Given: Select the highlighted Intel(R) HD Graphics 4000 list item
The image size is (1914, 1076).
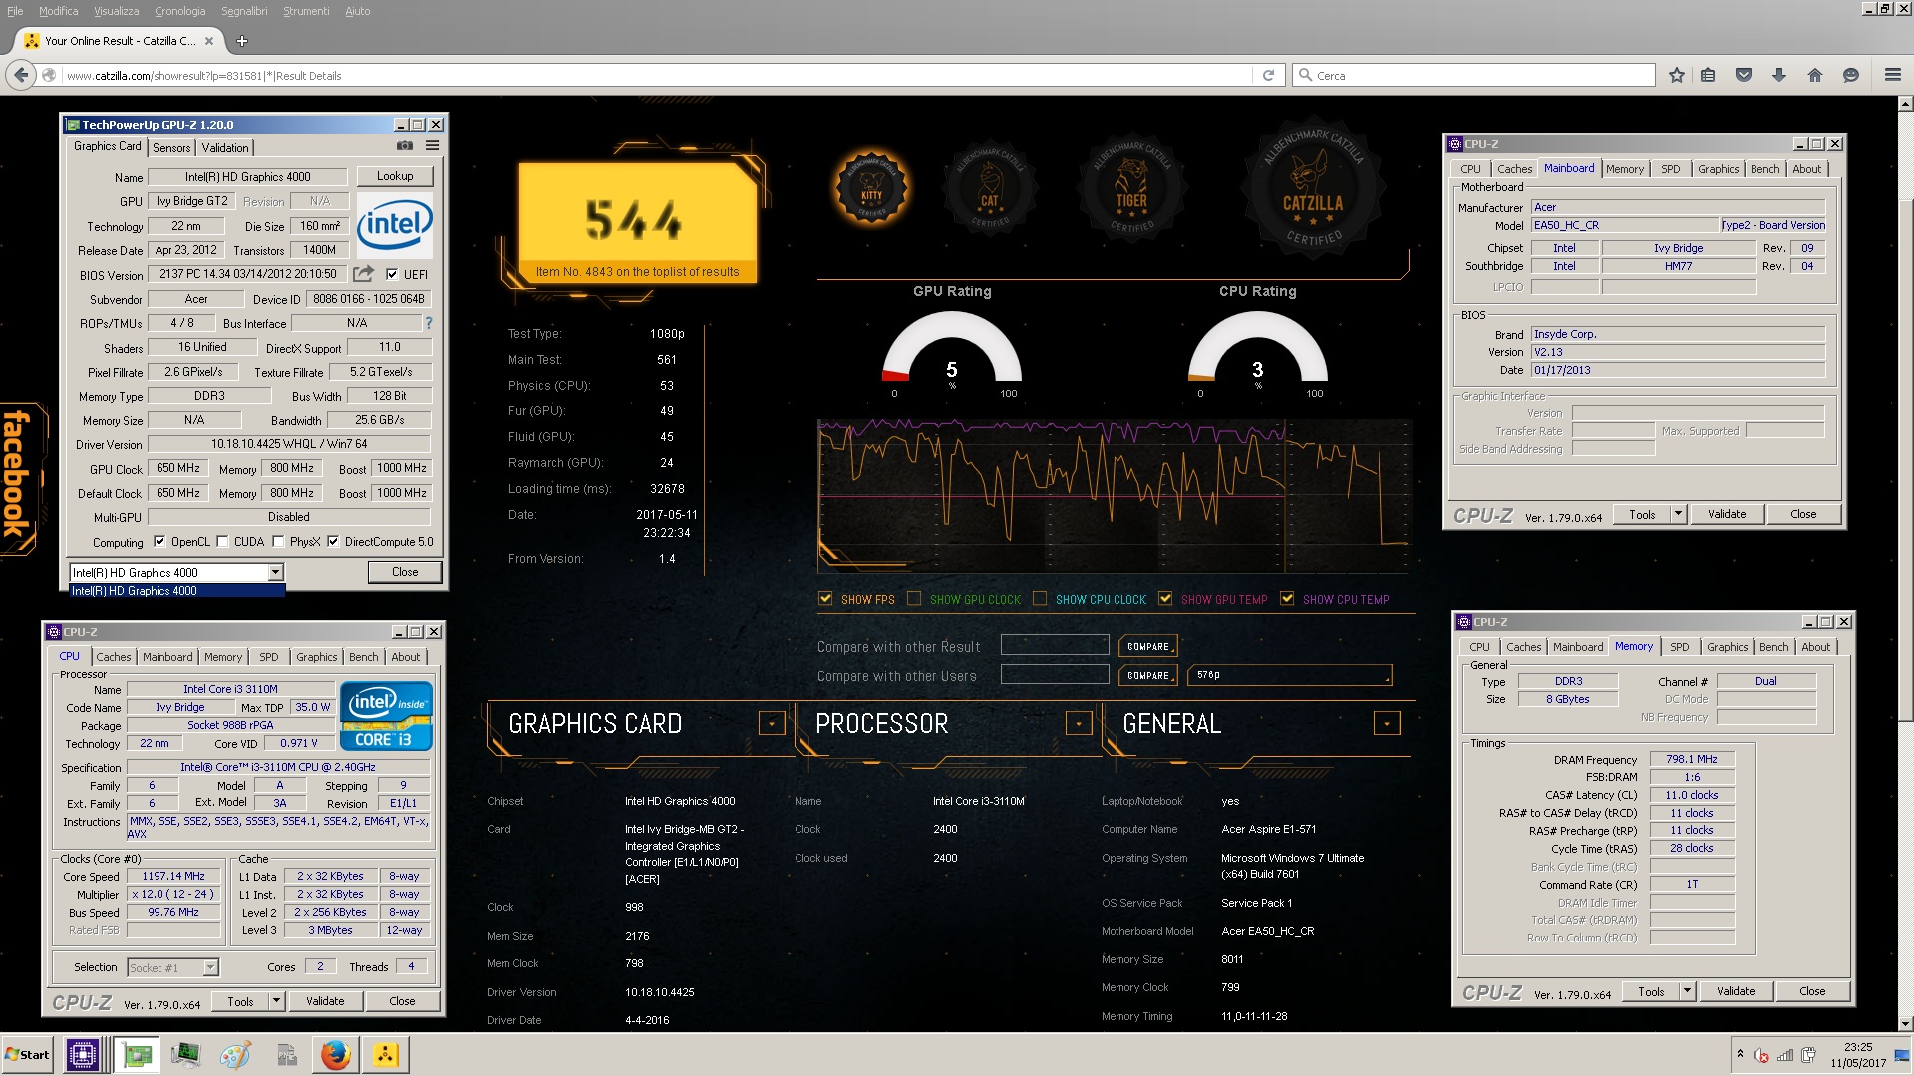Looking at the screenshot, I should coord(176,591).
